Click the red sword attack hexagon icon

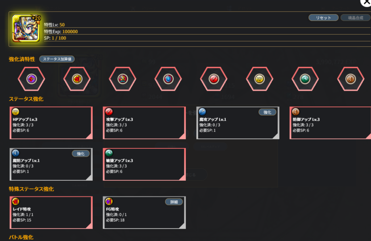click(214, 79)
